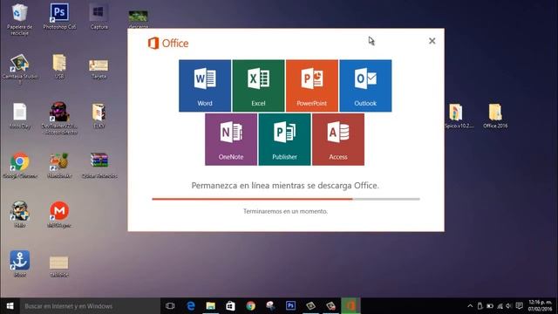
Task: Select the Papelera de reciclaje desktop icon
Action: 19,19
